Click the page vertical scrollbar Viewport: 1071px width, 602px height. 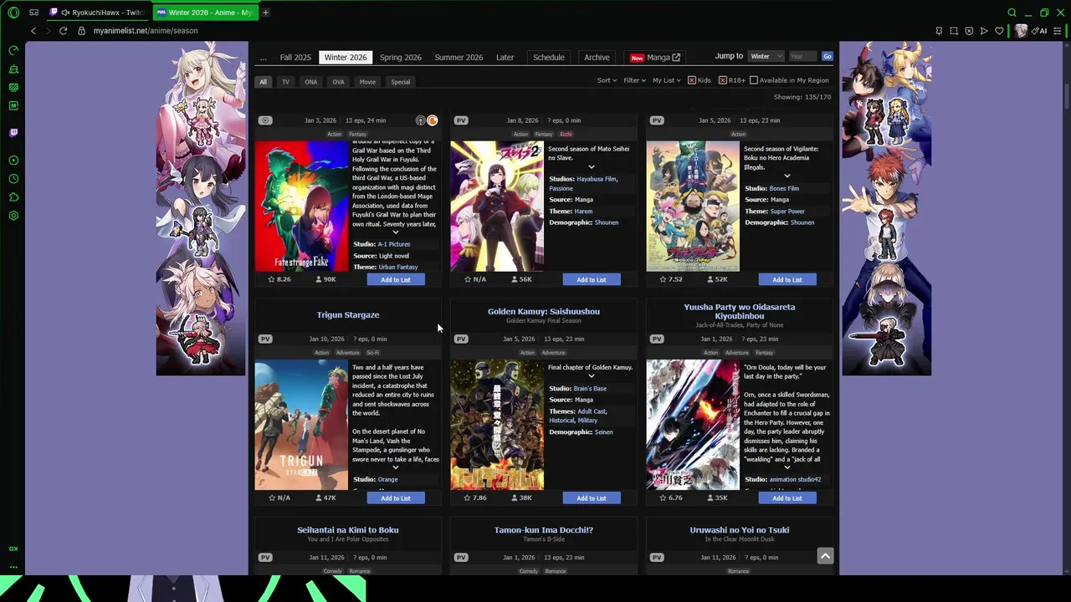pos(1067,96)
